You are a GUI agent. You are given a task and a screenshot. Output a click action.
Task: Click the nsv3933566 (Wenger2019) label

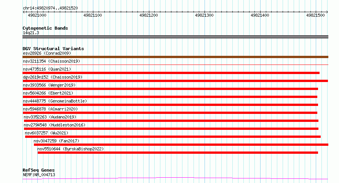point(49,85)
